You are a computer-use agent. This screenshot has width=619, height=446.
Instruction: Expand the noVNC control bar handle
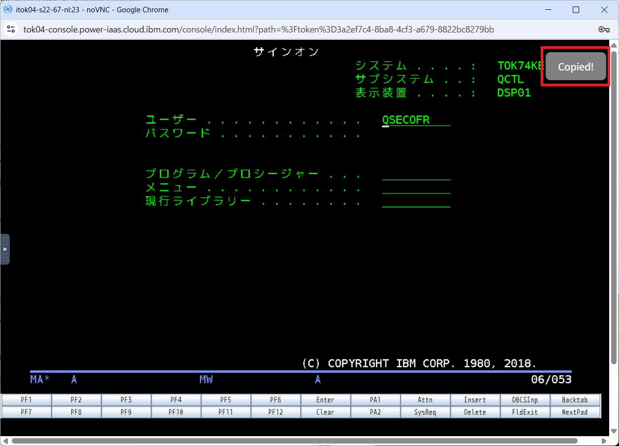[x=5, y=249]
